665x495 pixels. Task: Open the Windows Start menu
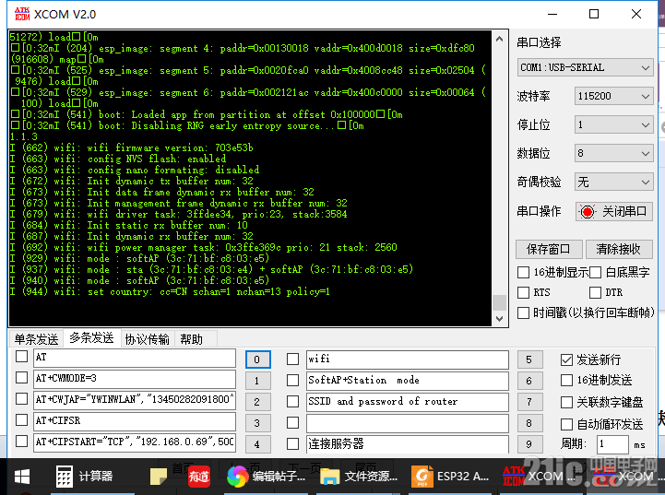click(x=21, y=477)
